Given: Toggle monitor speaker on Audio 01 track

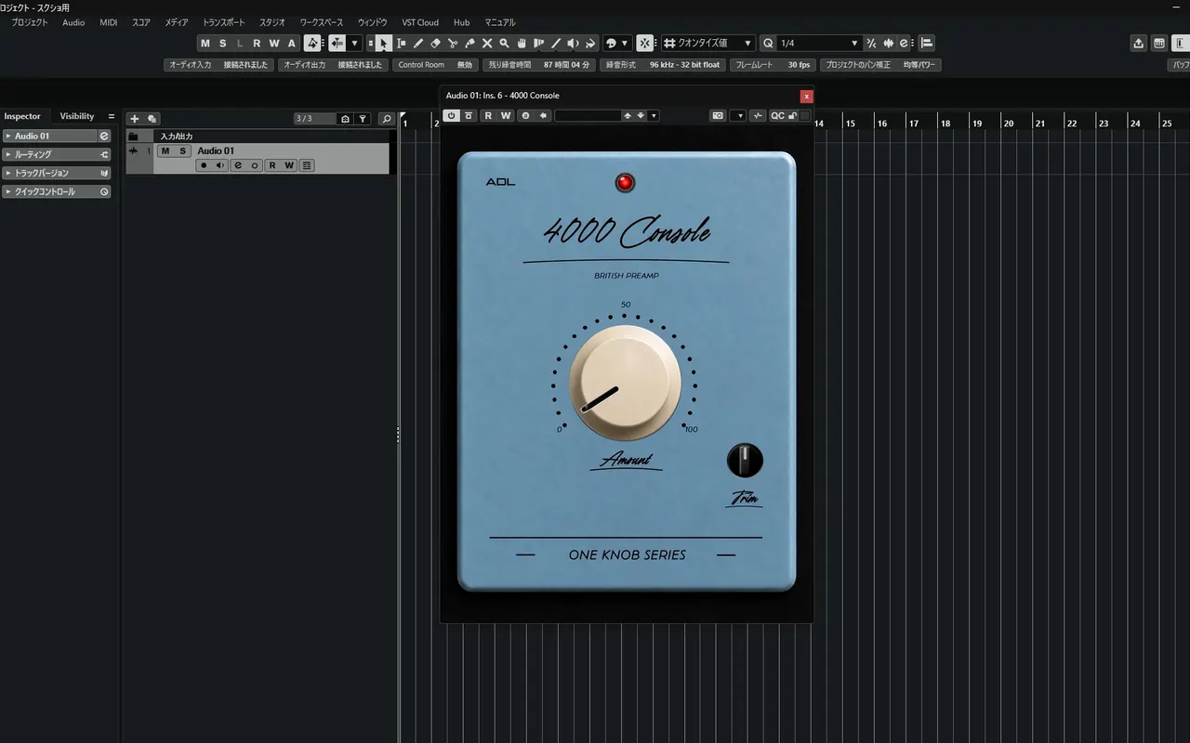Looking at the screenshot, I should pos(220,165).
